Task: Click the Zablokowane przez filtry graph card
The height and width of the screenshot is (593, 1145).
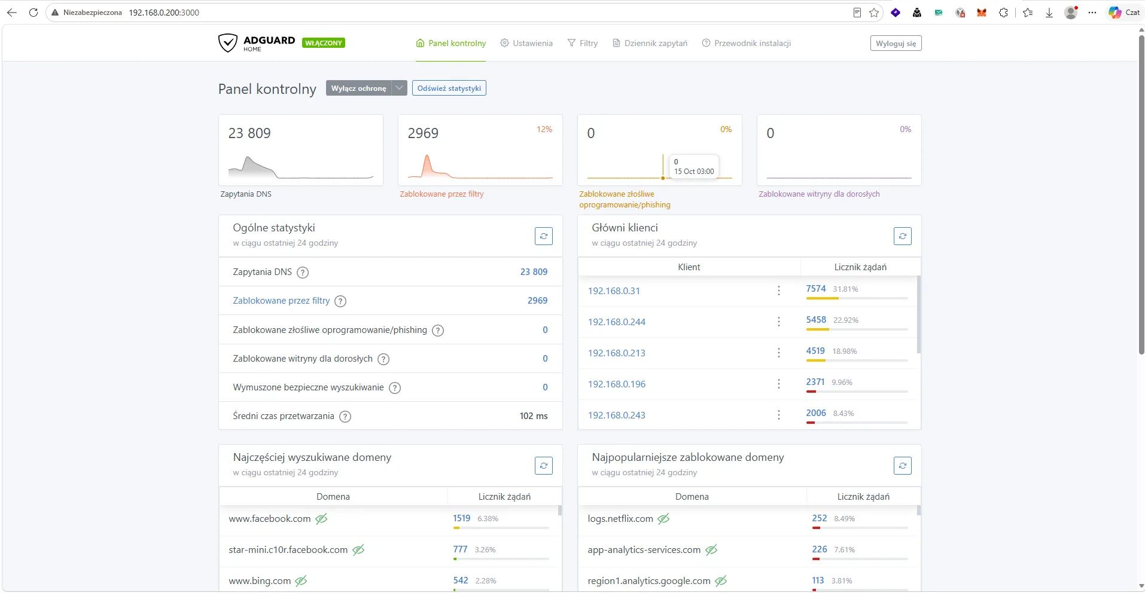Action: click(x=480, y=150)
